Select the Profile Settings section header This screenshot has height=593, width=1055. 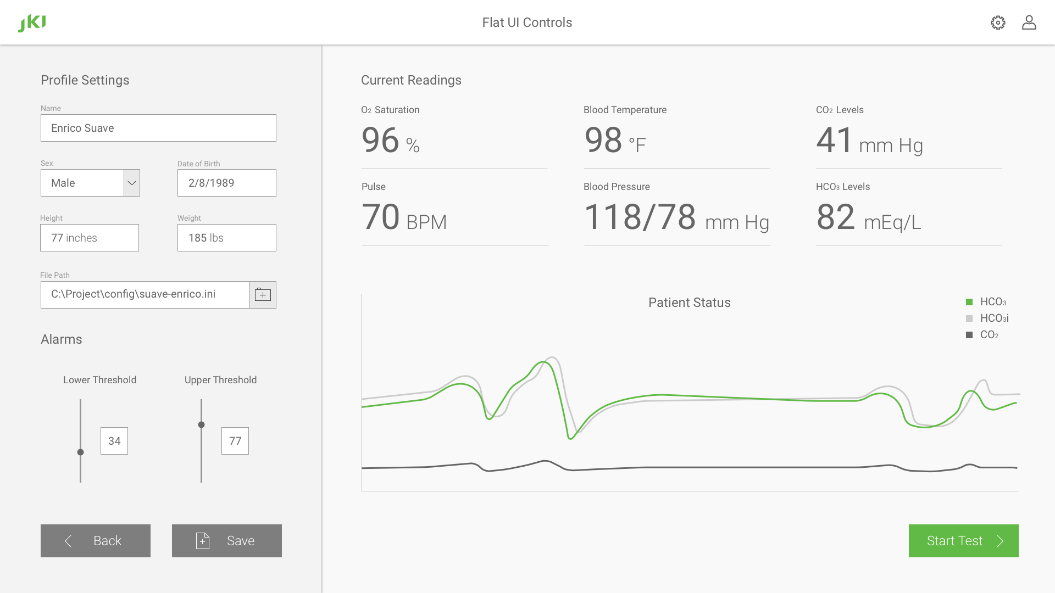tap(85, 80)
